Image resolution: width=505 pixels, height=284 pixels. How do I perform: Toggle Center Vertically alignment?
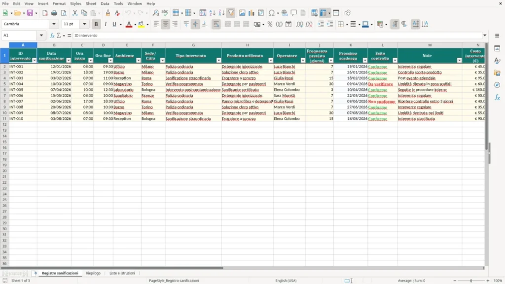click(195, 24)
